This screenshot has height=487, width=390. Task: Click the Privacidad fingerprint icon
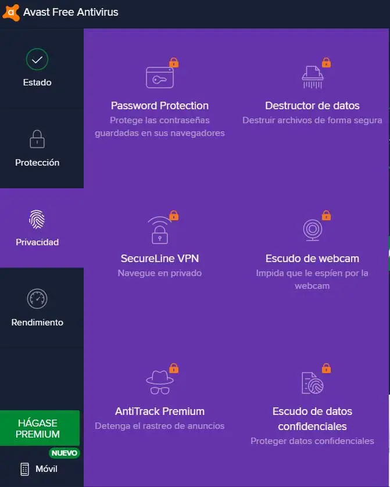click(37, 219)
